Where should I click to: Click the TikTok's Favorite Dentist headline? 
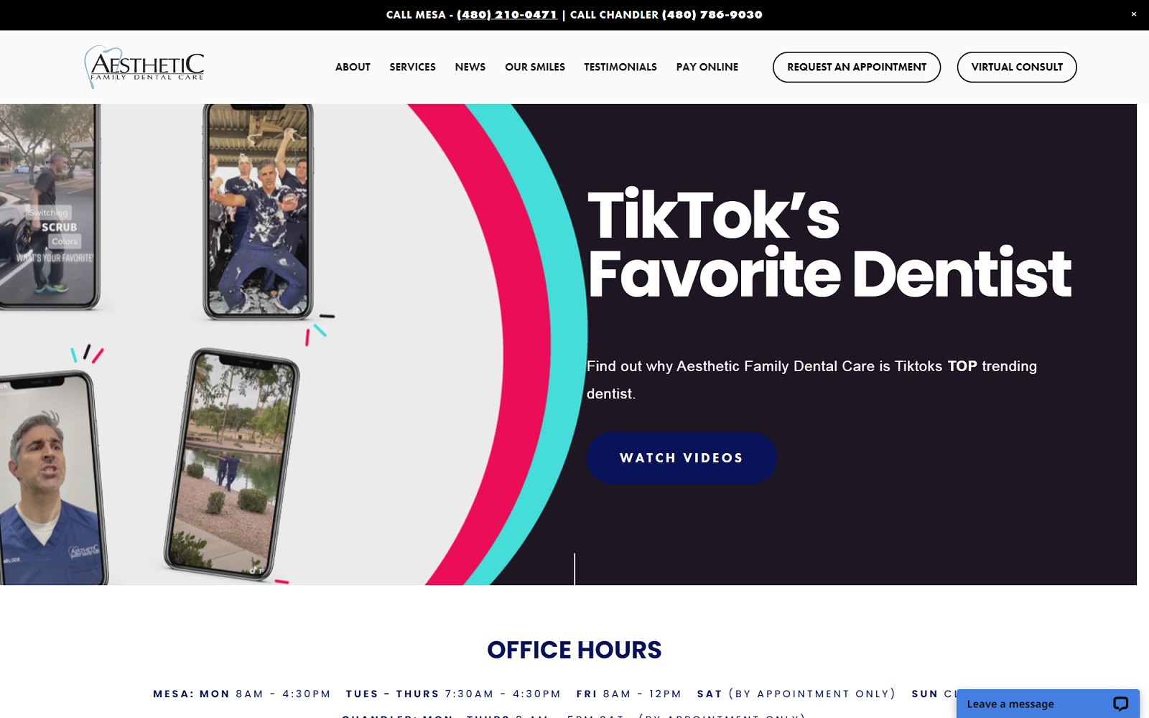829,244
